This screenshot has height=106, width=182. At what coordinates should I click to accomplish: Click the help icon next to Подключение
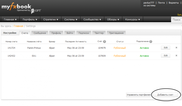(151, 42)
